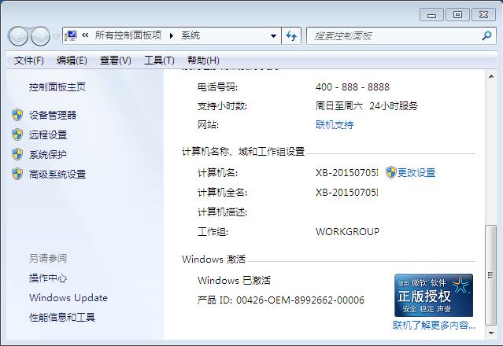Click the 正版授权 genuine software badge
The image size is (503, 346).
[434, 295]
